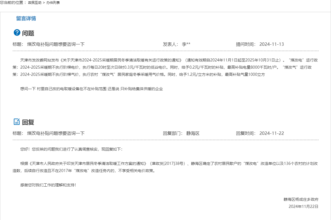
Task: Click the 回复 section heading
Action: [28, 122]
